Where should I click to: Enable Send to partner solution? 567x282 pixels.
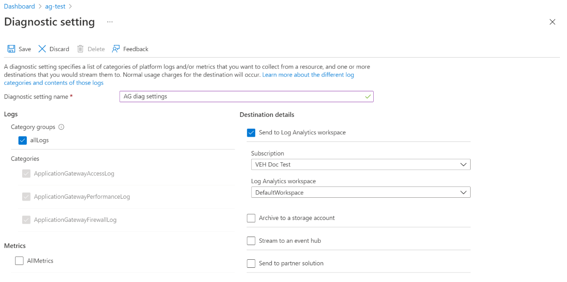click(251, 263)
